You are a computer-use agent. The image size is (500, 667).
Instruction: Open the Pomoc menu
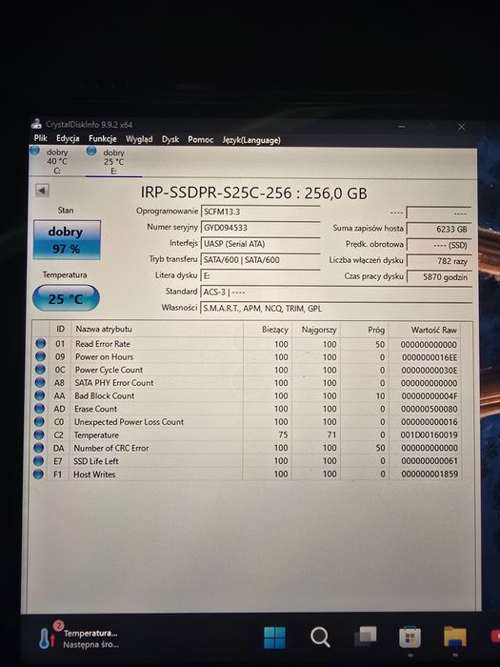[200, 139]
